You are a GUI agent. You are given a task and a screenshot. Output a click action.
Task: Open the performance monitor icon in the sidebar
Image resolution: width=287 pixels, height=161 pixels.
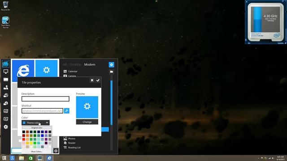click(x=6, y=111)
